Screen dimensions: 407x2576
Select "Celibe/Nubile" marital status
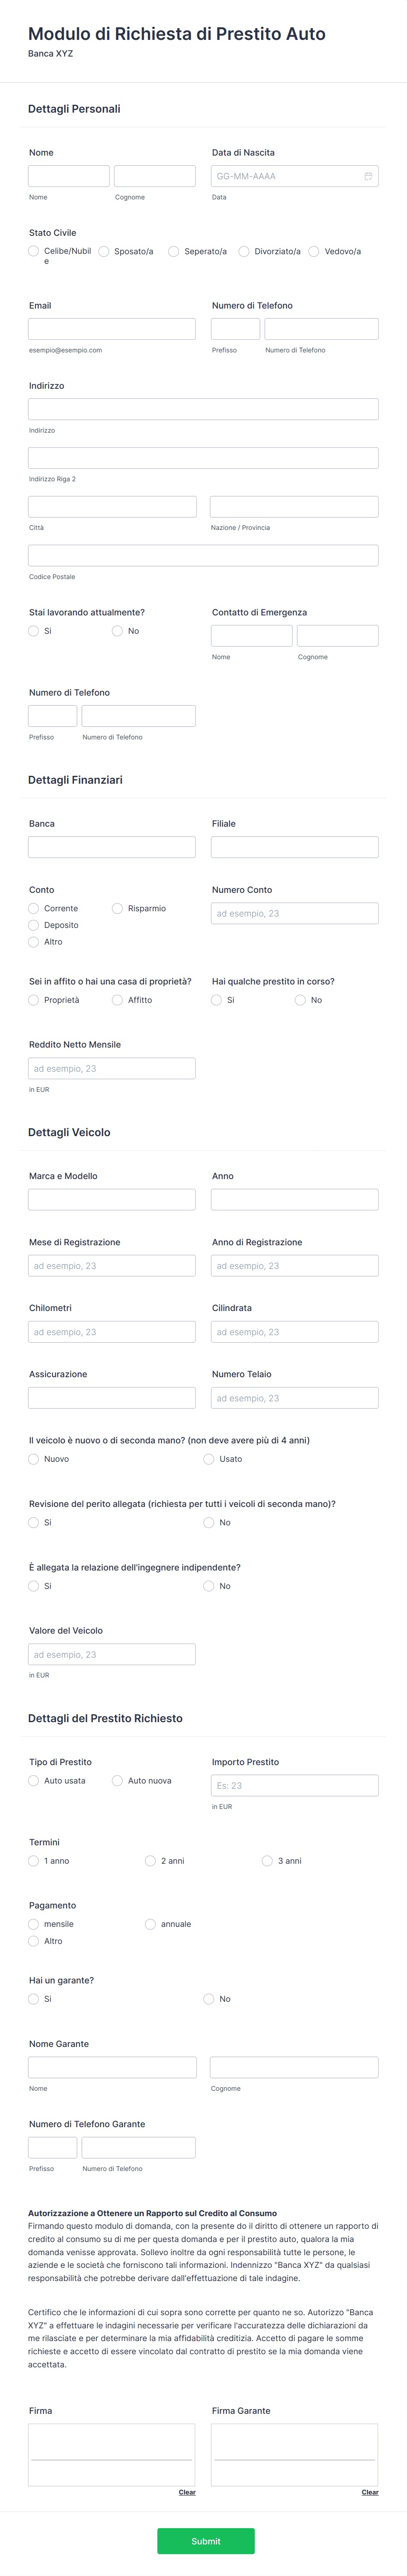(31, 251)
